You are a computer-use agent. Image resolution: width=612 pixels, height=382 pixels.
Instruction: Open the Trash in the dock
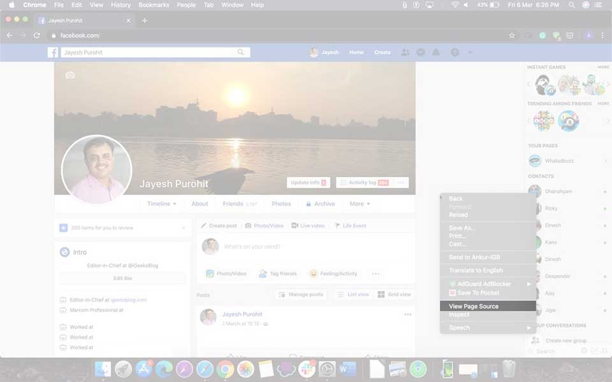click(x=509, y=369)
